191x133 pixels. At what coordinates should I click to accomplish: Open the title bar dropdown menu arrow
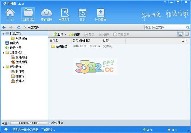165,2
